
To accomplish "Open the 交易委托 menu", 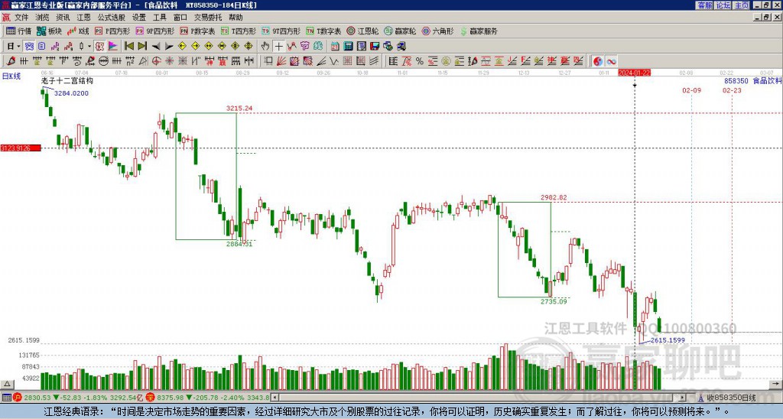I will (208, 18).
